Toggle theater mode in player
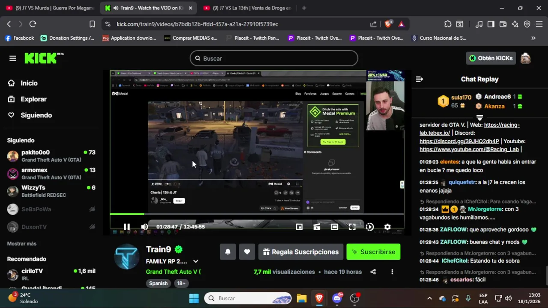 (x=334, y=227)
